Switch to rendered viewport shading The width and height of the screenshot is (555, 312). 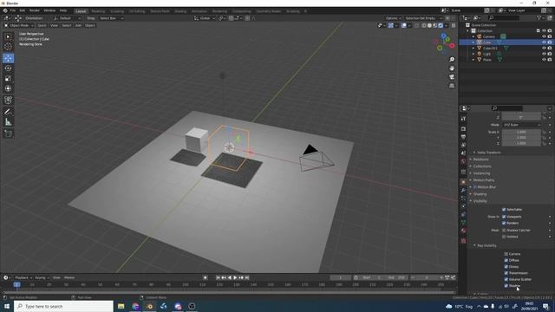pos(441,25)
